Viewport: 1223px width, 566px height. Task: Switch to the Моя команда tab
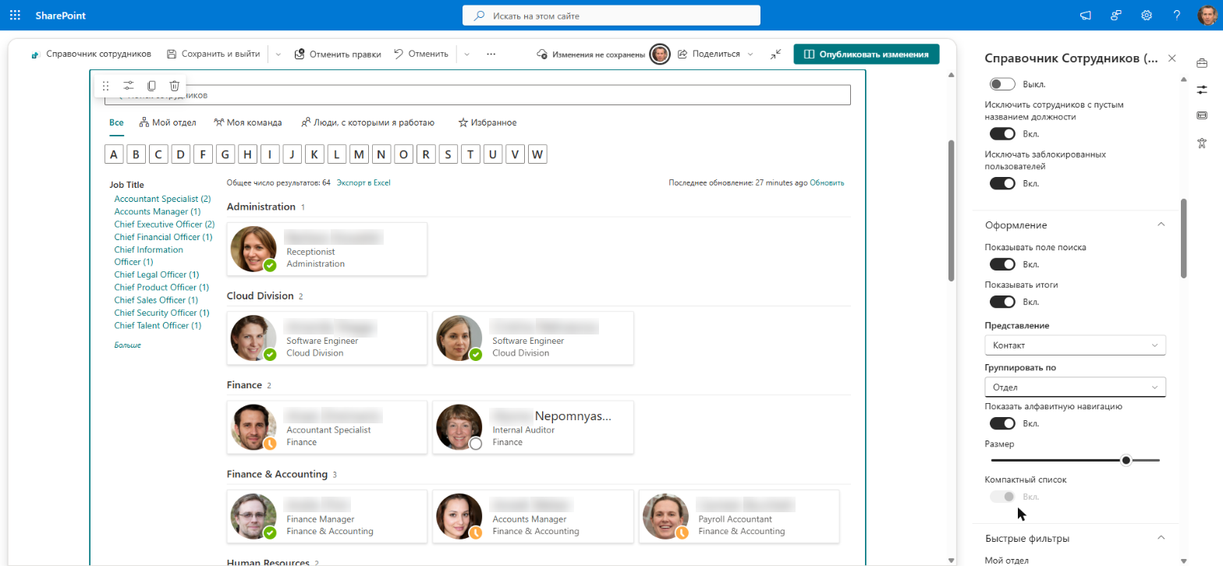coord(246,122)
